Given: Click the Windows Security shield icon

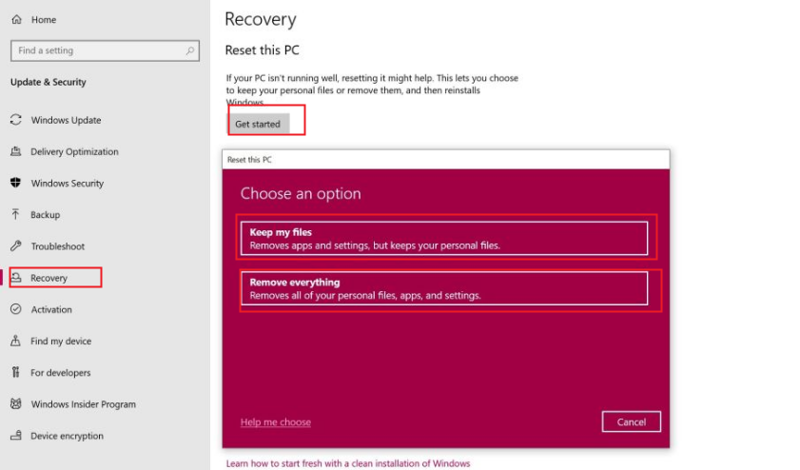Looking at the screenshot, I should tap(15, 183).
